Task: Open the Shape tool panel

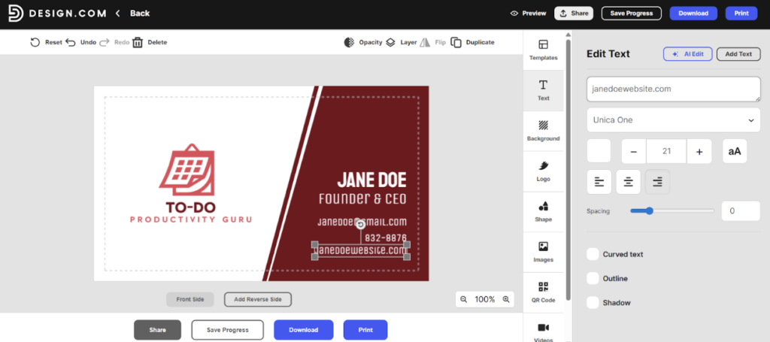Action: [543, 211]
